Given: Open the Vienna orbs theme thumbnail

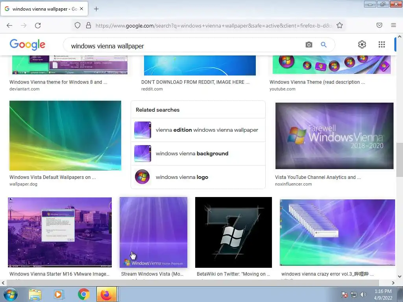Looking at the screenshot, I should [x=331, y=64].
